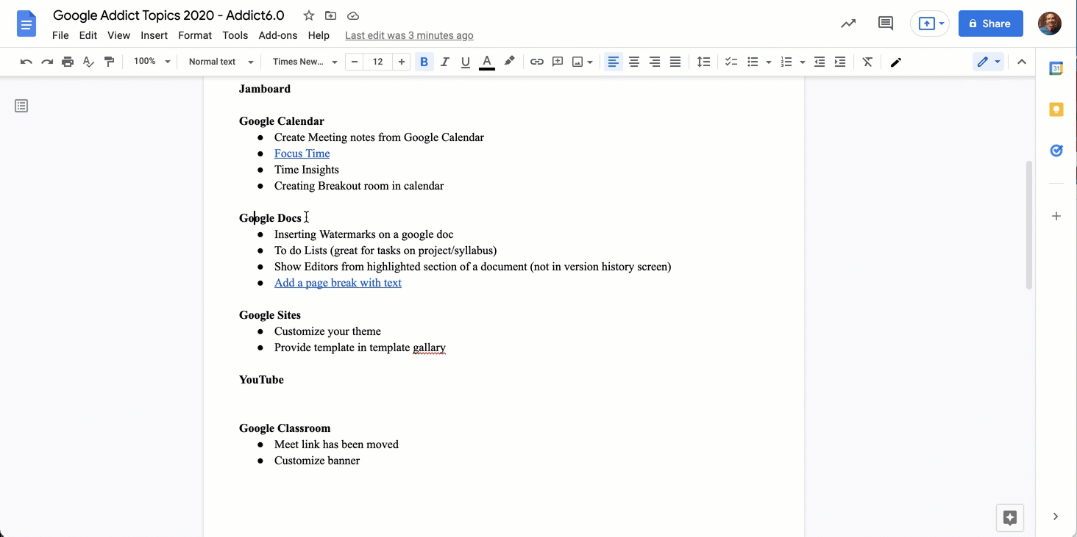Open numbered list style dropdown arrow
1077x537 pixels.
802,62
